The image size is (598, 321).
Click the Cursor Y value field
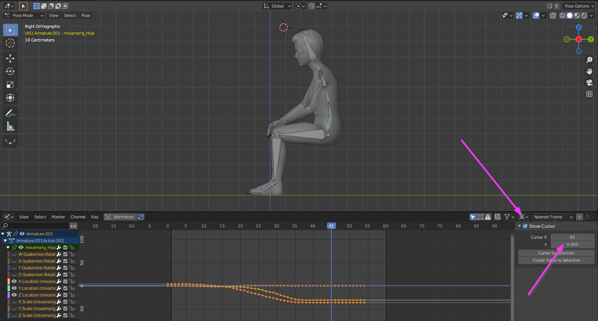[572, 244]
